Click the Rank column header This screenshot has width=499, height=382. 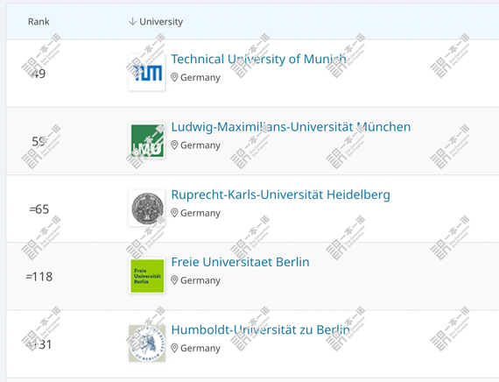tap(39, 22)
